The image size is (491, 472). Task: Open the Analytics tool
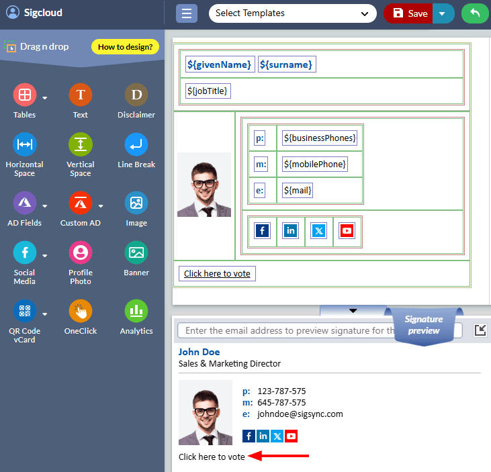pos(136,312)
